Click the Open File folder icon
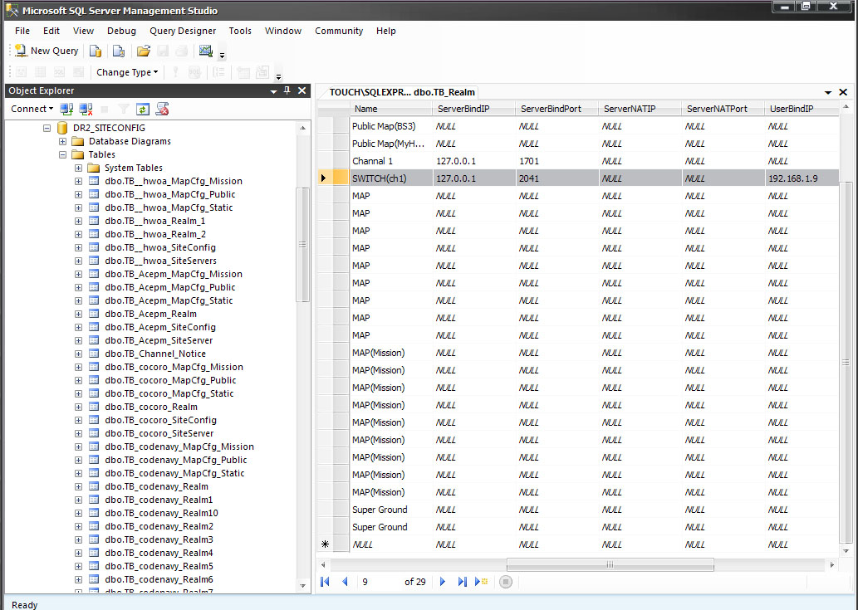The width and height of the screenshot is (858, 610). pyautogui.click(x=143, y=51)
